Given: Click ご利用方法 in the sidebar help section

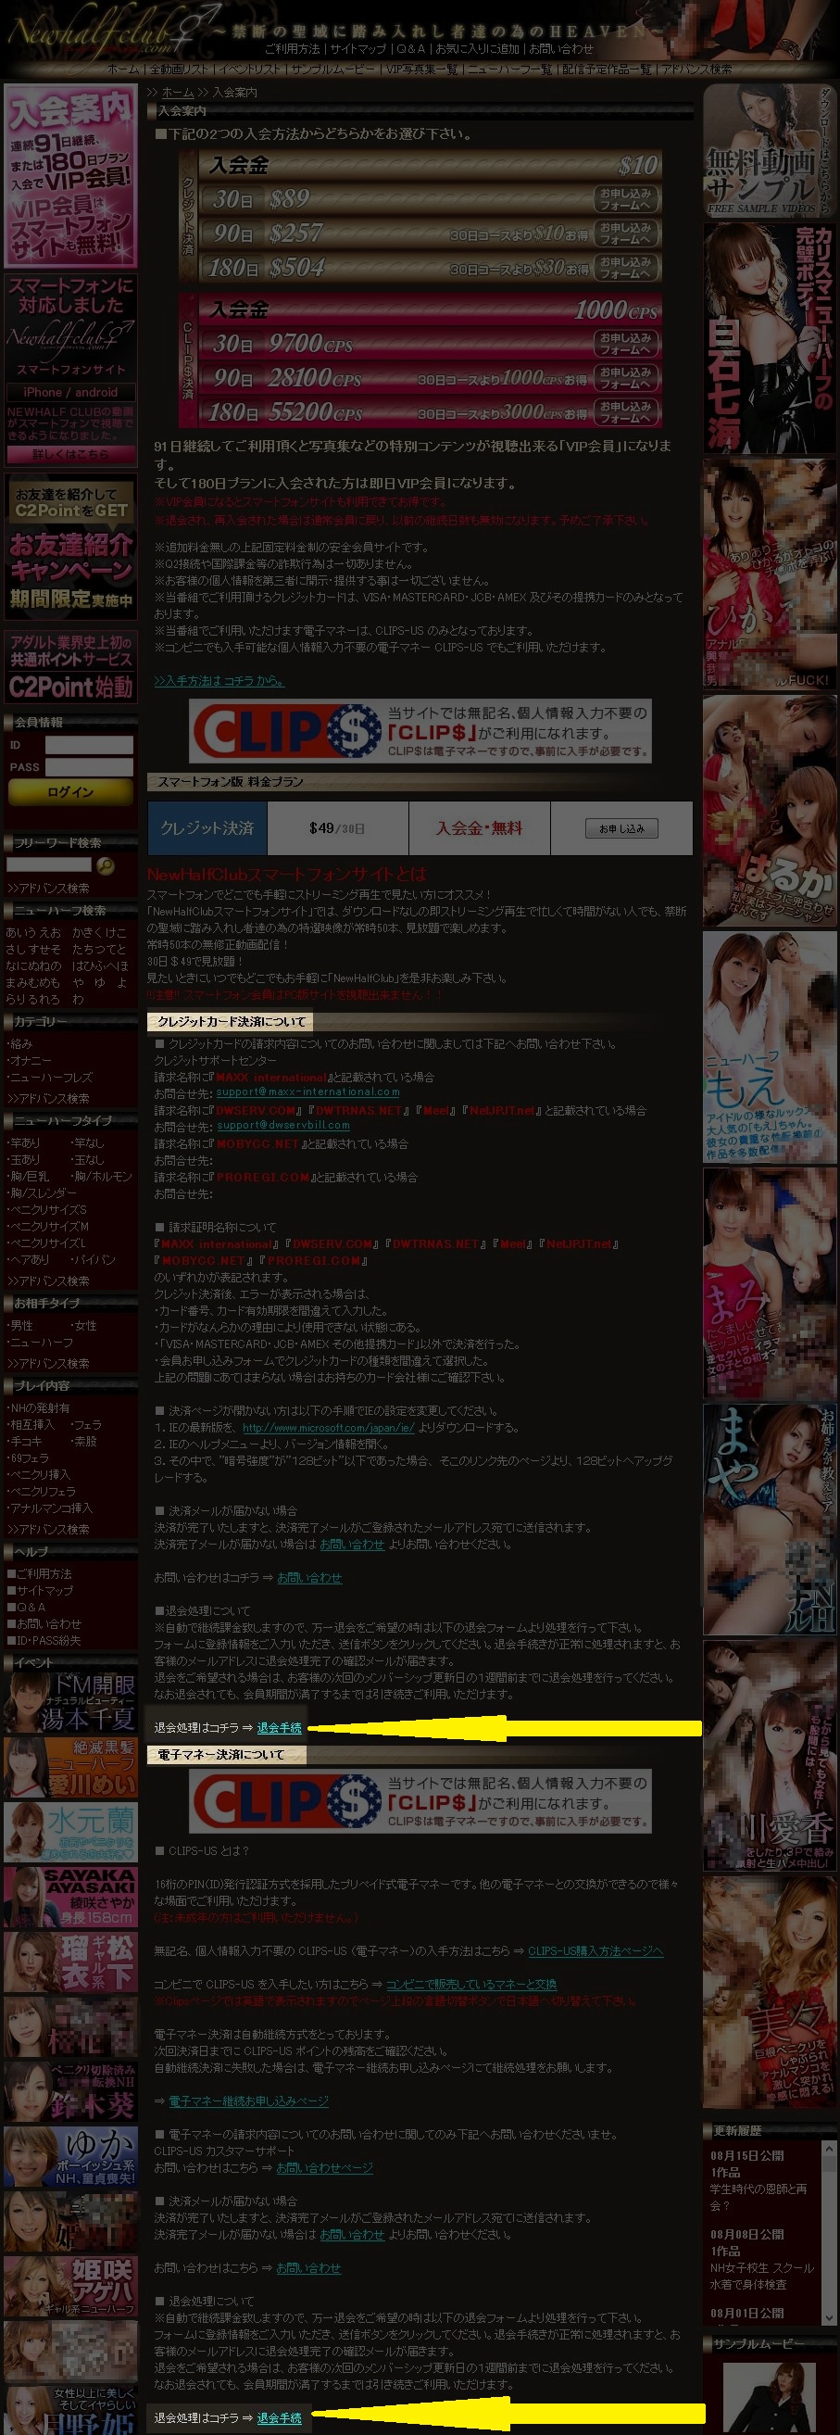Looking at the screenshot, I should (40, 1574).
